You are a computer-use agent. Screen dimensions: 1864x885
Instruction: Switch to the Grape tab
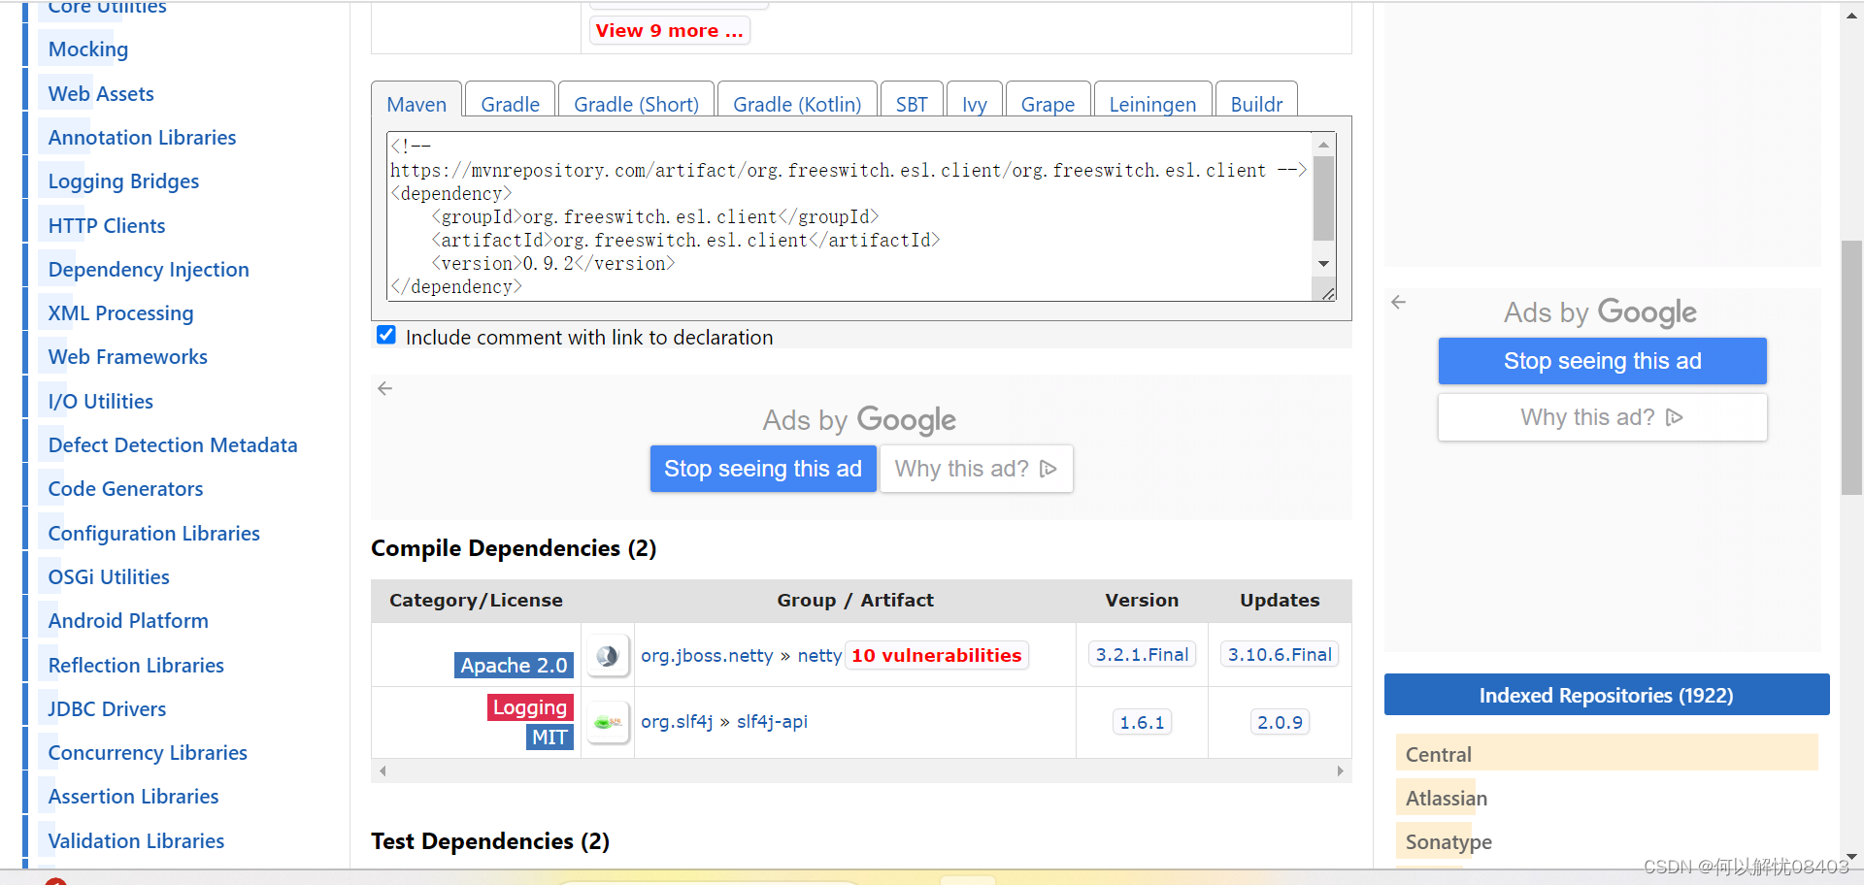pos(1048,104)
